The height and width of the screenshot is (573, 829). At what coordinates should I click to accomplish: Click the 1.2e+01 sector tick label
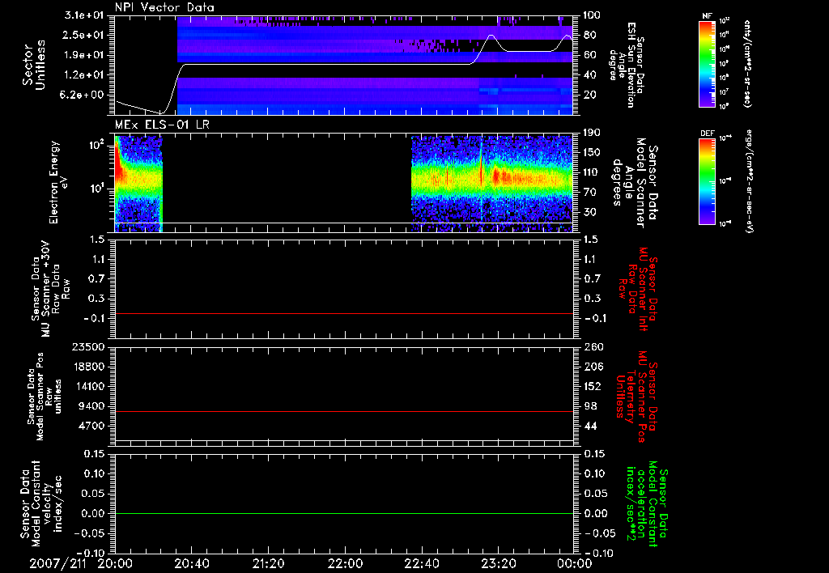click(84, 75)
